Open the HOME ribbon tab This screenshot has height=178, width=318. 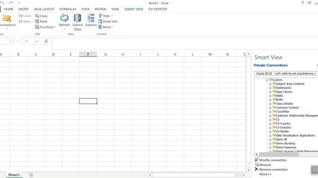click(x=8, y=9)
